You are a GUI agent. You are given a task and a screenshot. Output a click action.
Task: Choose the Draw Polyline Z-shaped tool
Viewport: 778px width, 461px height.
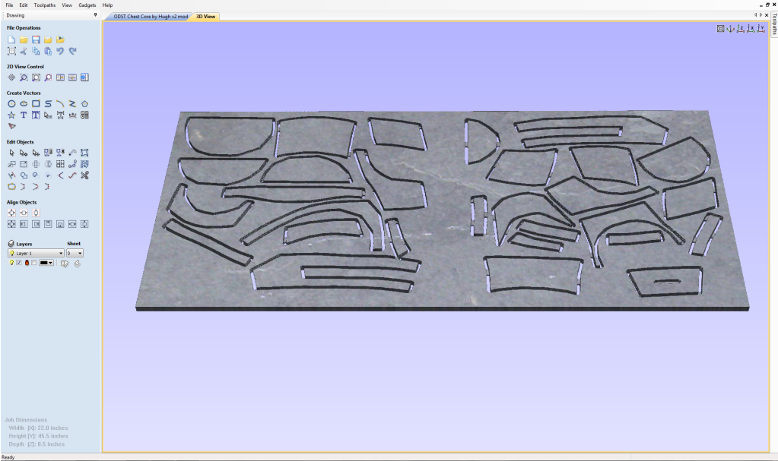pyautogui.click(x=72, y=103)
